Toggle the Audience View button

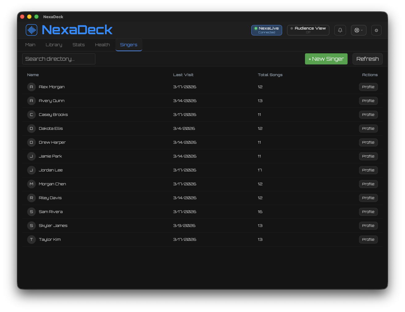(x=308, y=30)
